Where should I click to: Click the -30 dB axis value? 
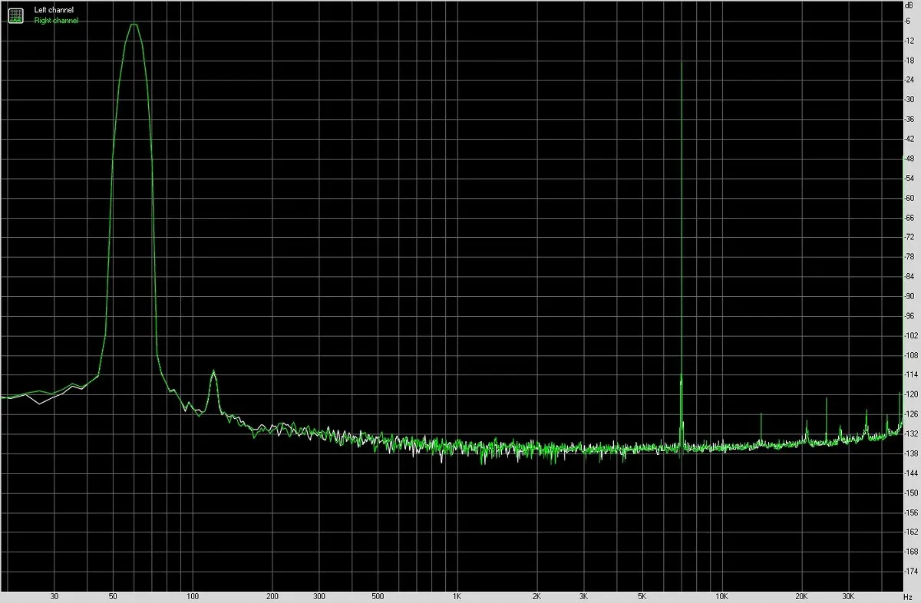[910, 99]
